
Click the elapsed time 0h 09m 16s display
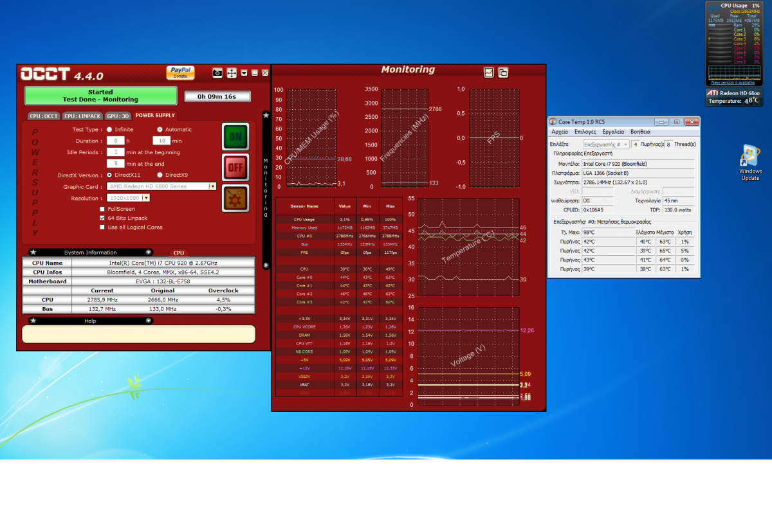pos(217,96)
